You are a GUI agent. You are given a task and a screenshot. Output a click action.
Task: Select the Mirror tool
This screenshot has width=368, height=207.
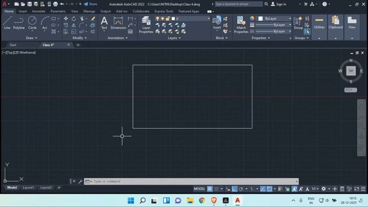(x=74, y=25)
